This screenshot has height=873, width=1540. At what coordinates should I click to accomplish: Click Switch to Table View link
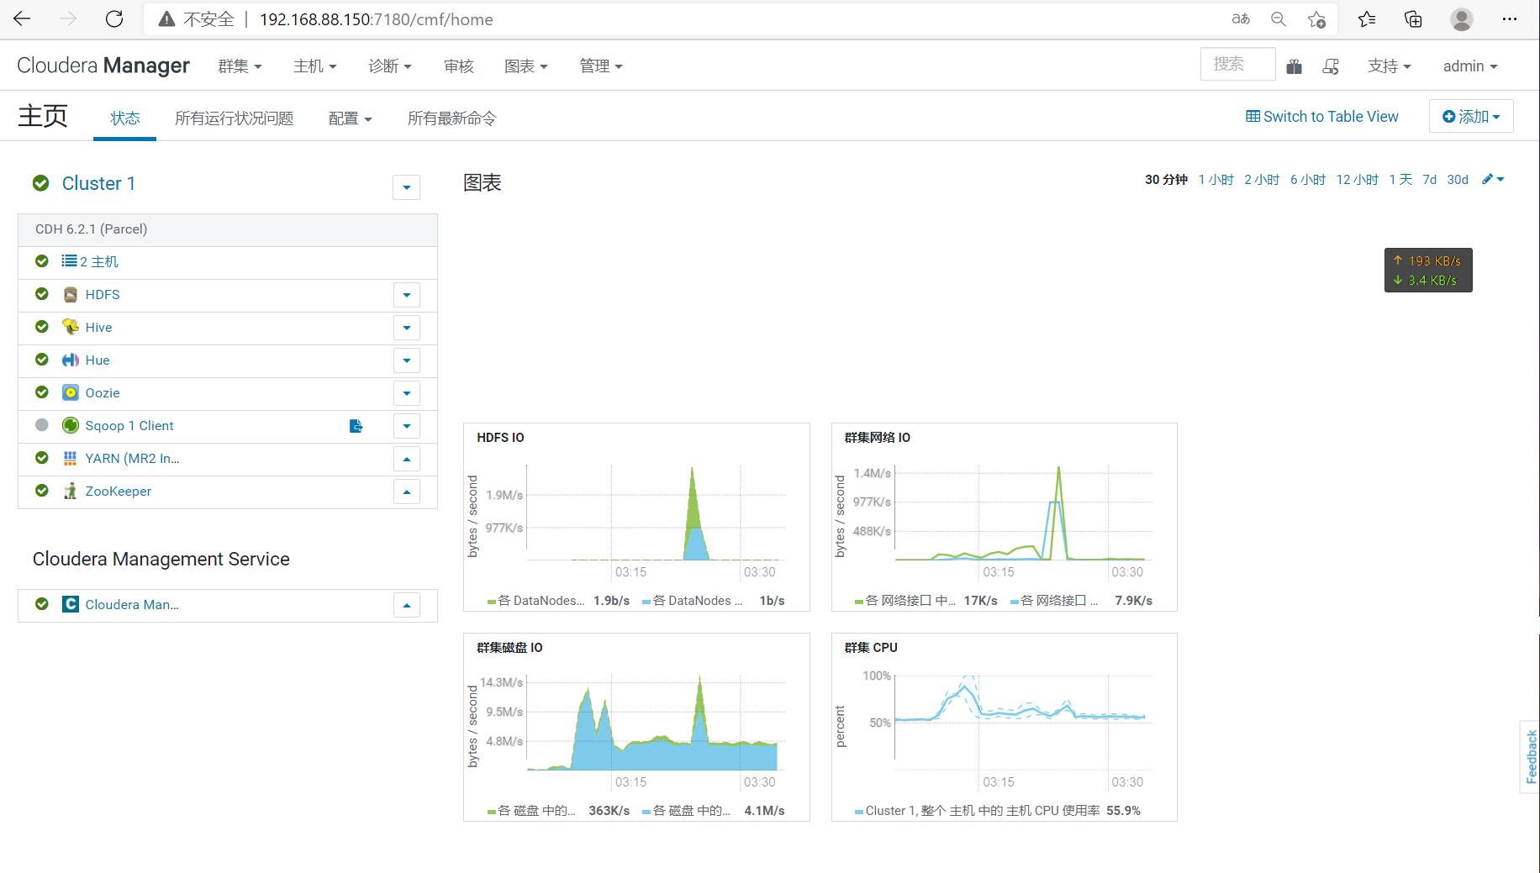(1322, 116)
